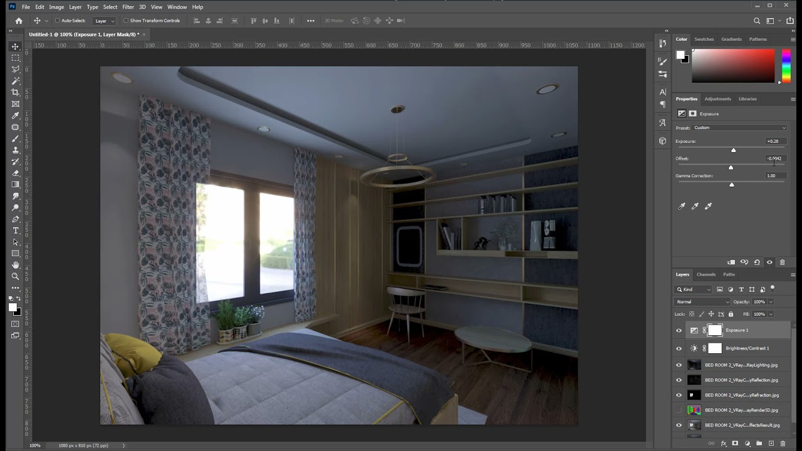Switch to the Channels tab
The height and width of the screenshot is (451, 802).
point(706,274)
